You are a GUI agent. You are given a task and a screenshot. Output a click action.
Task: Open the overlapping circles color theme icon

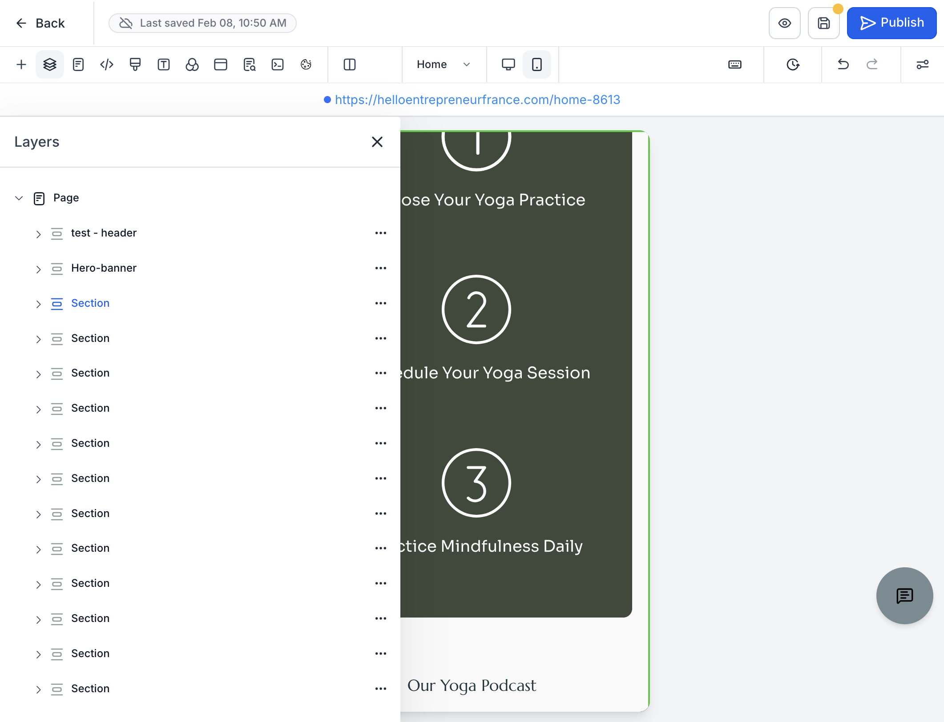pos(192,64)
